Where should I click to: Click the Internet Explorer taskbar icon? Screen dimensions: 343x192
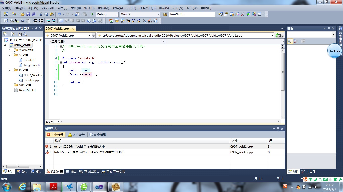click(x=22, y=187)
